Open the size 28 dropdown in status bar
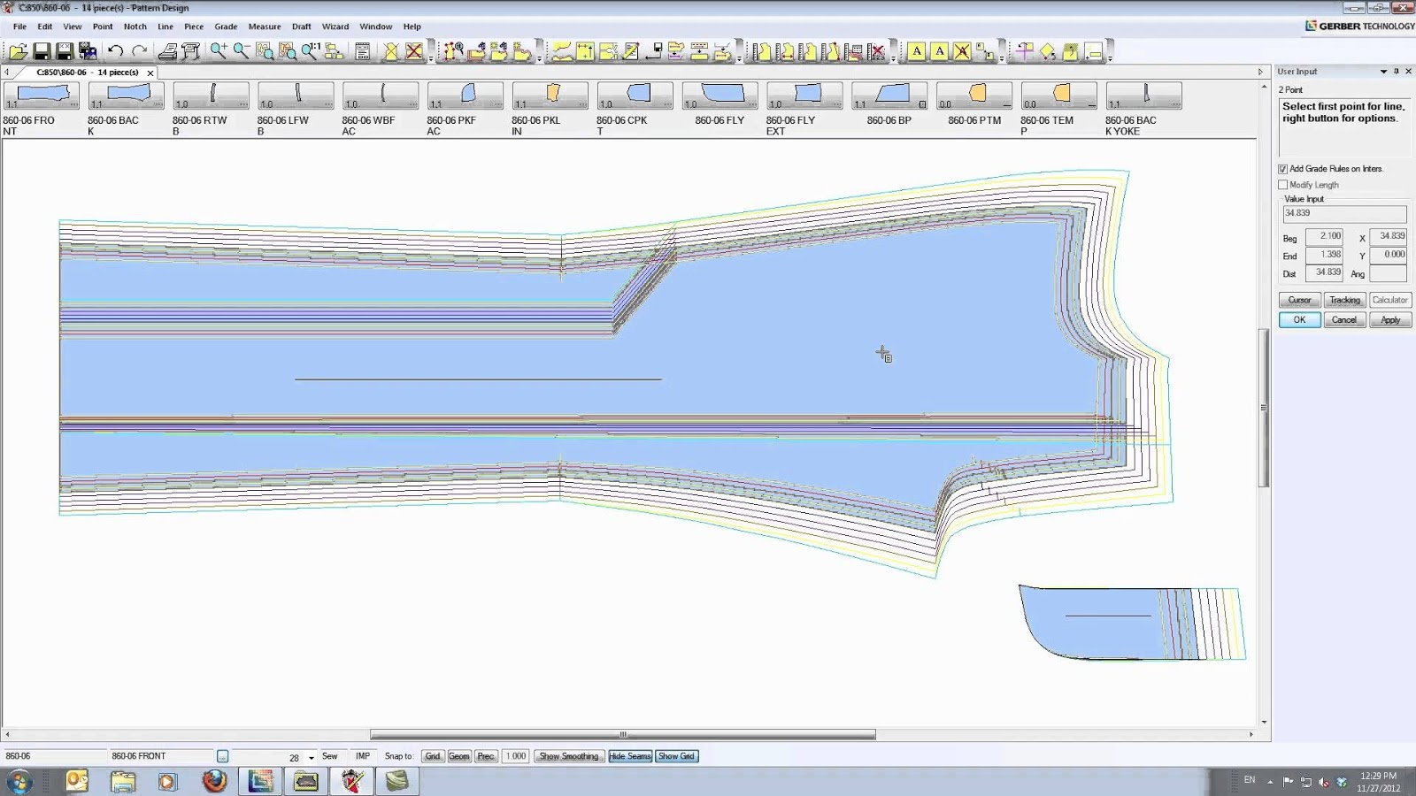Screen dimensions: 1416x796 pos(311,758)
